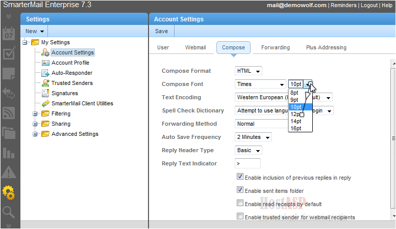Screen dimensions: 396x229
Task: Open the Calendar icon in sidebar
Action: point(9,34)
